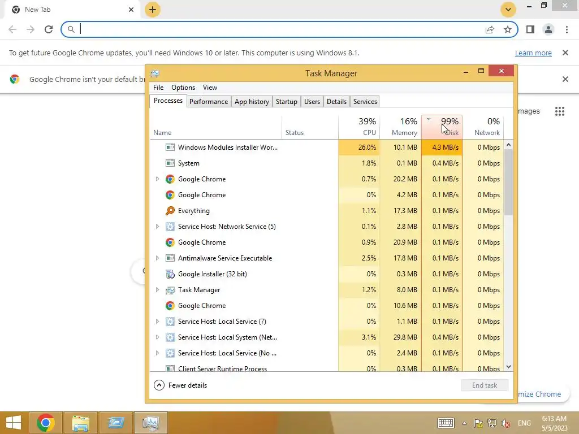Viewport: 579px width, 434px height.
Task: Expand the first Google Chrome process group
Action: tap(157, 179)
